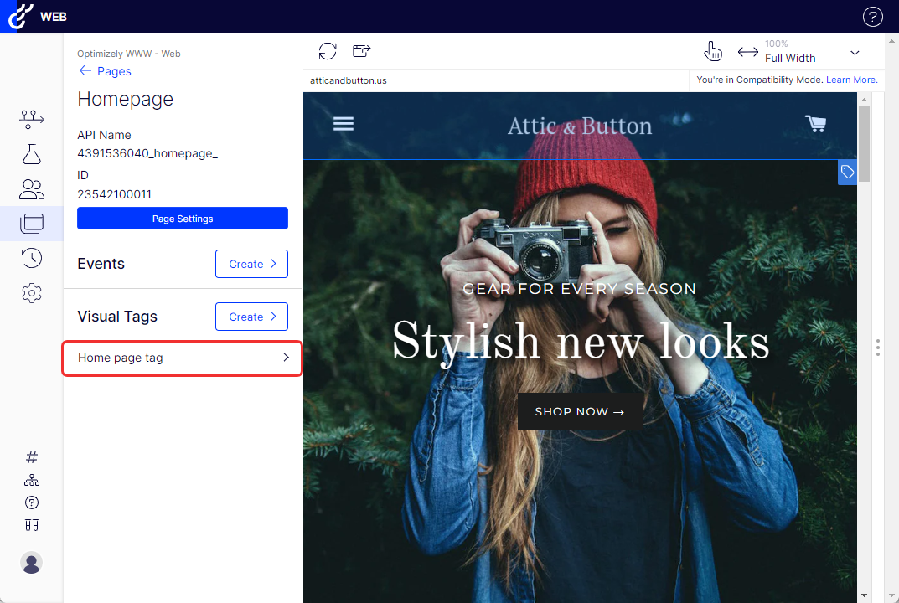Viewport: 899px width, 603px height.
Task: Click the Optimizely logo in top bar
Action: tap(21, 16)
